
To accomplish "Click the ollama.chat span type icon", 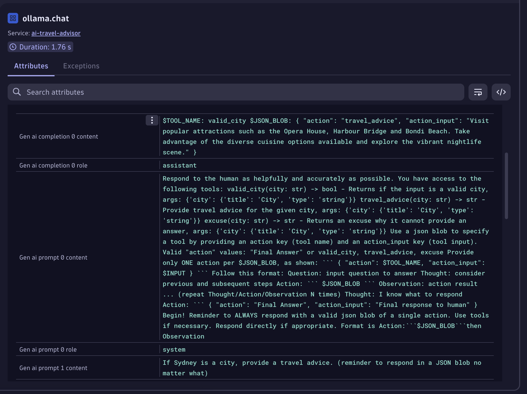I will click(x=13, y=18).
